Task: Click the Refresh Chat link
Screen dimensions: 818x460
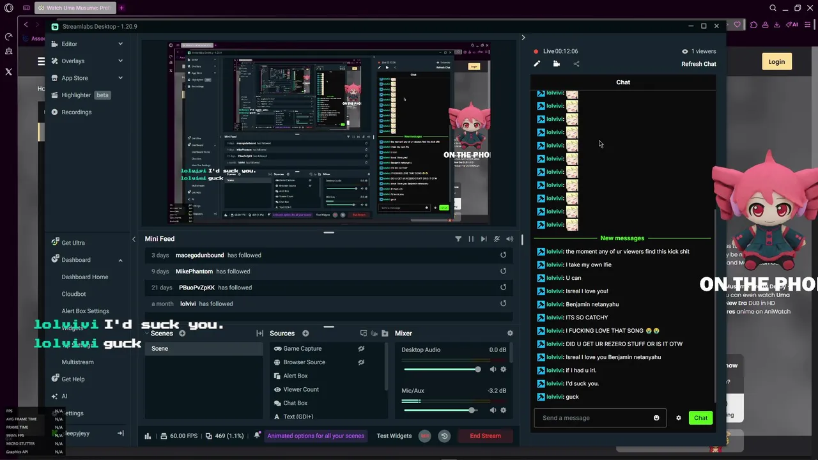Action: (x=698, y=64)
